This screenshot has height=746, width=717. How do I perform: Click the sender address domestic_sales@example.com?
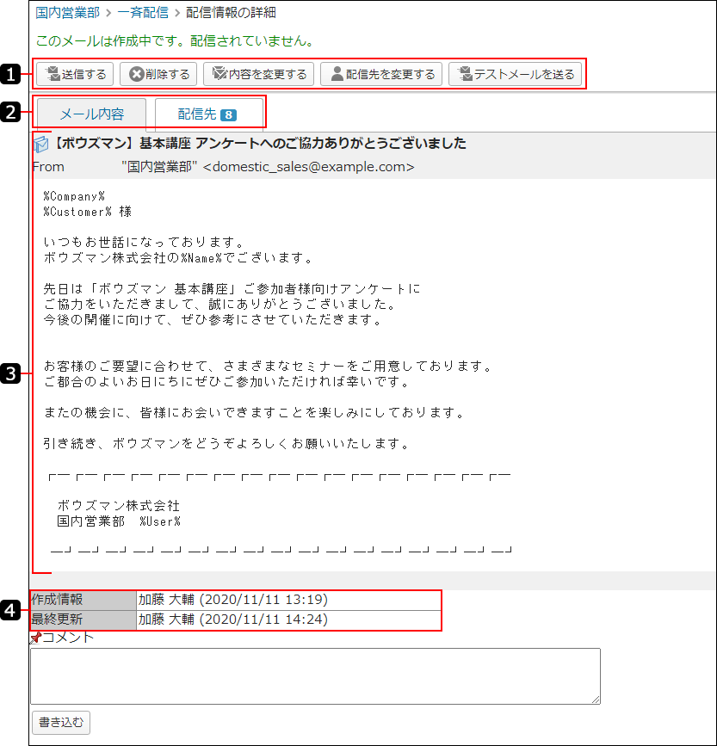click(x=309, y=167)
